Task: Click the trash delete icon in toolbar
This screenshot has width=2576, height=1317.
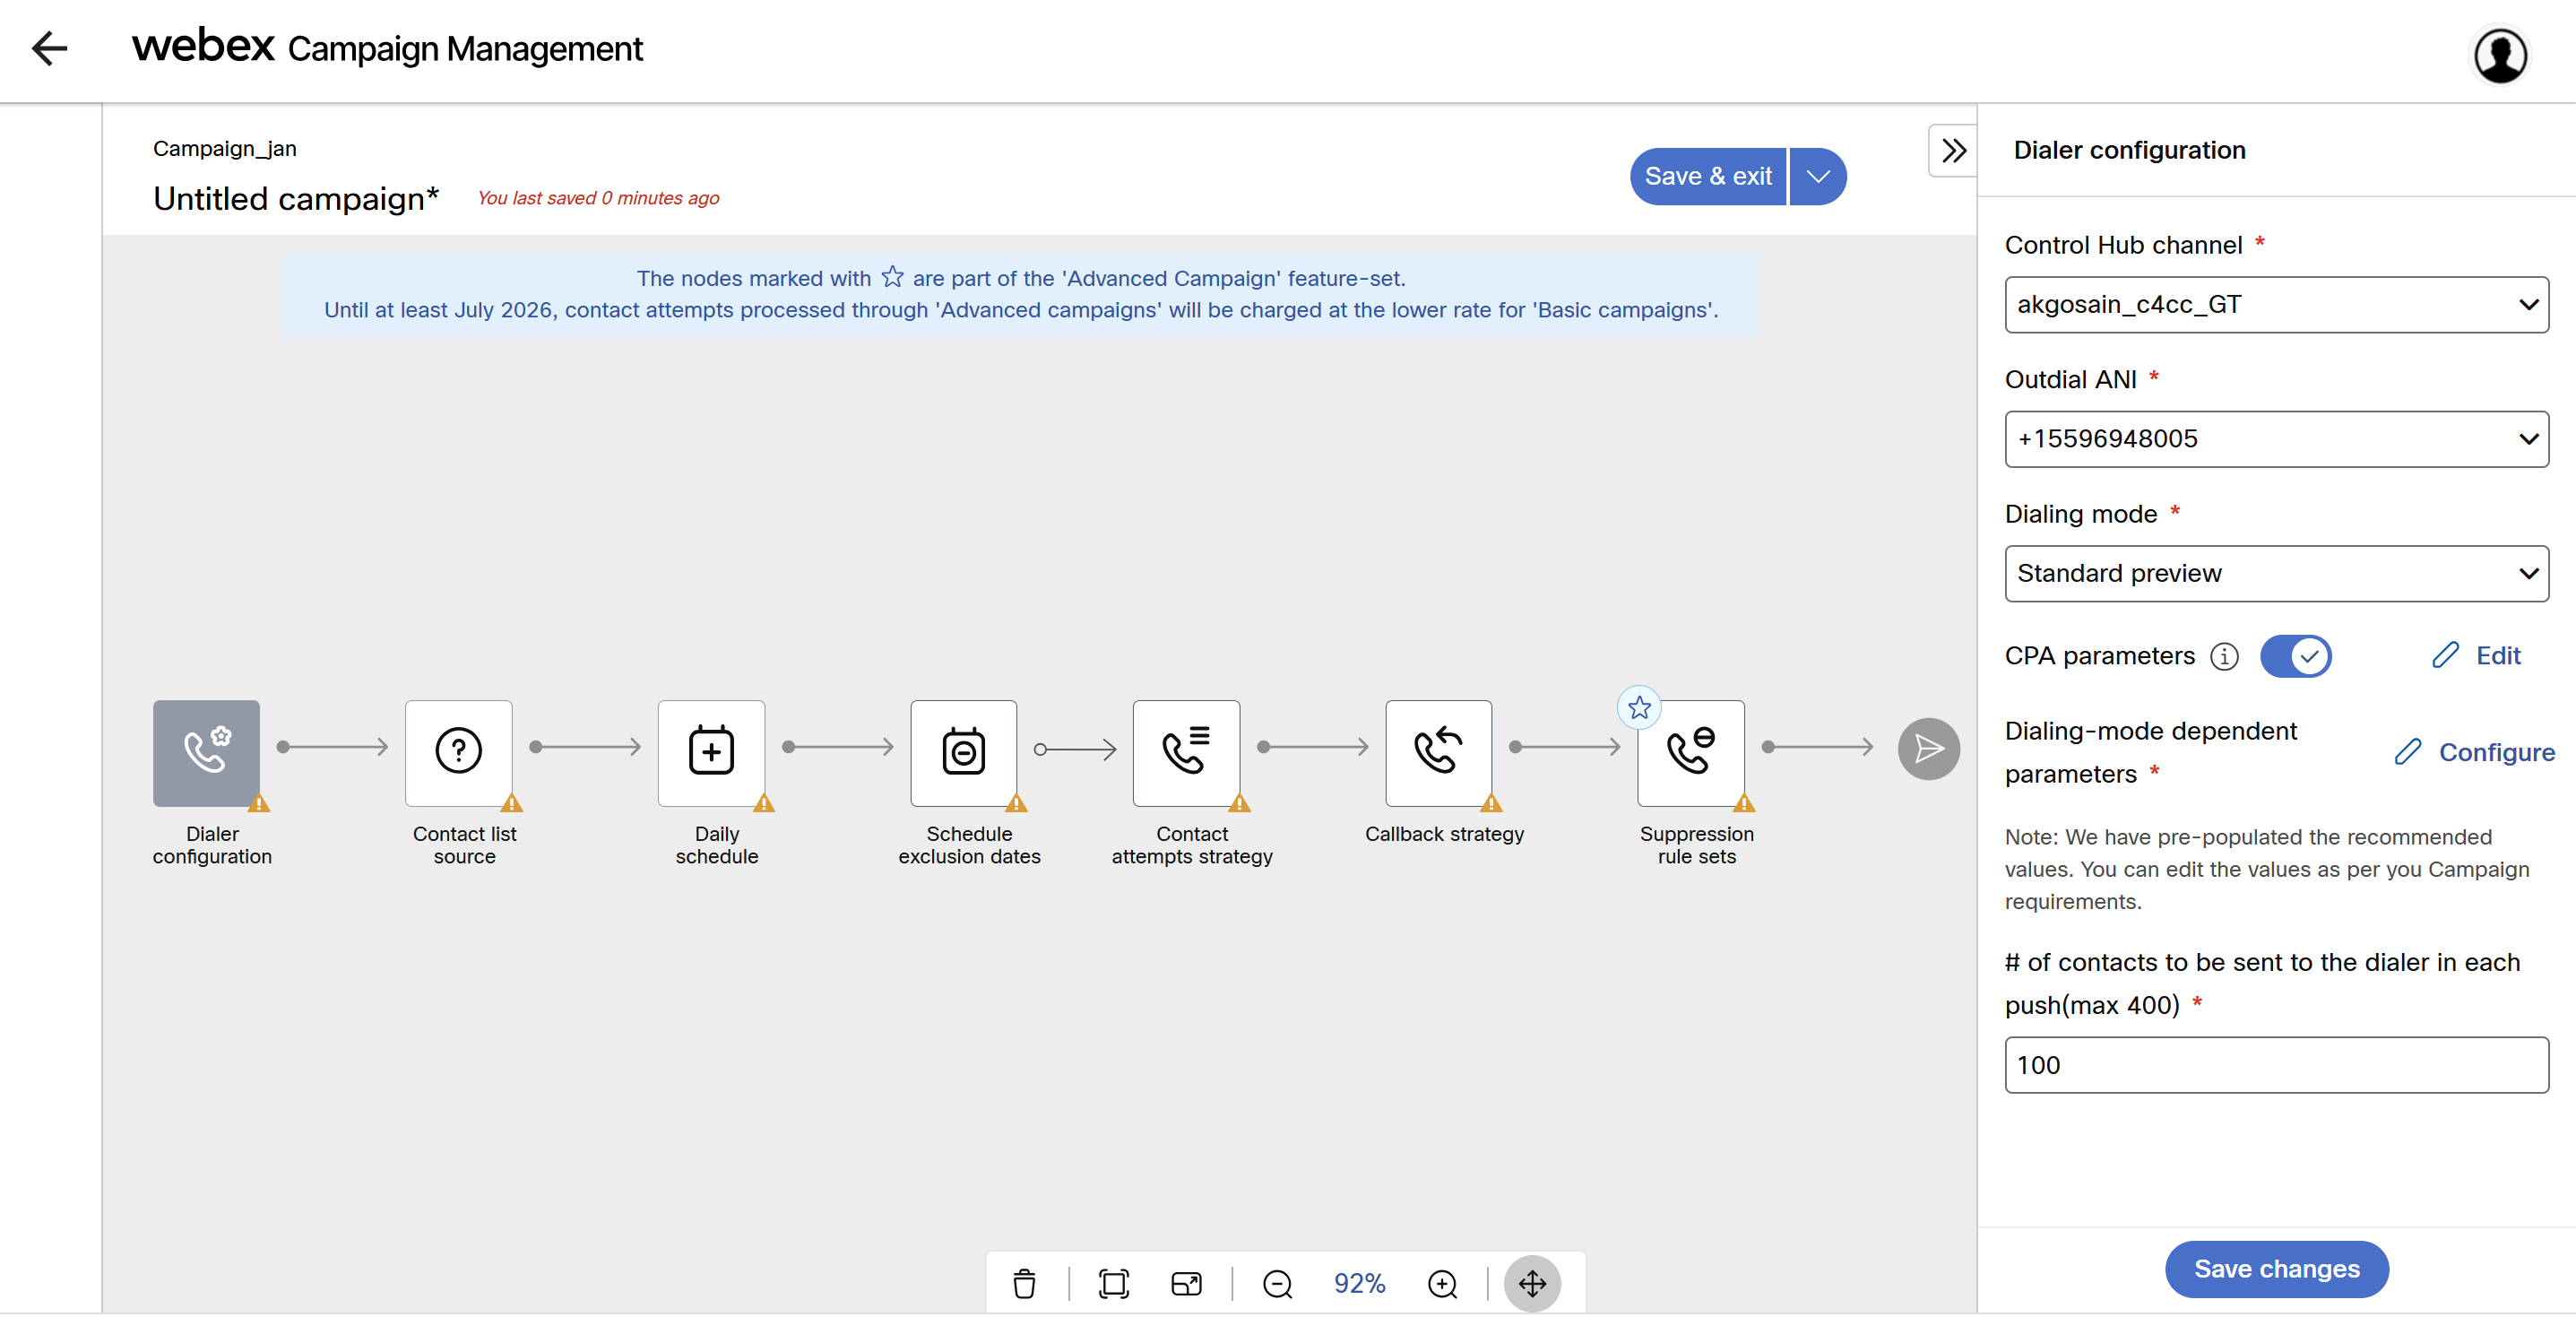Action: click(1024, 1283)
